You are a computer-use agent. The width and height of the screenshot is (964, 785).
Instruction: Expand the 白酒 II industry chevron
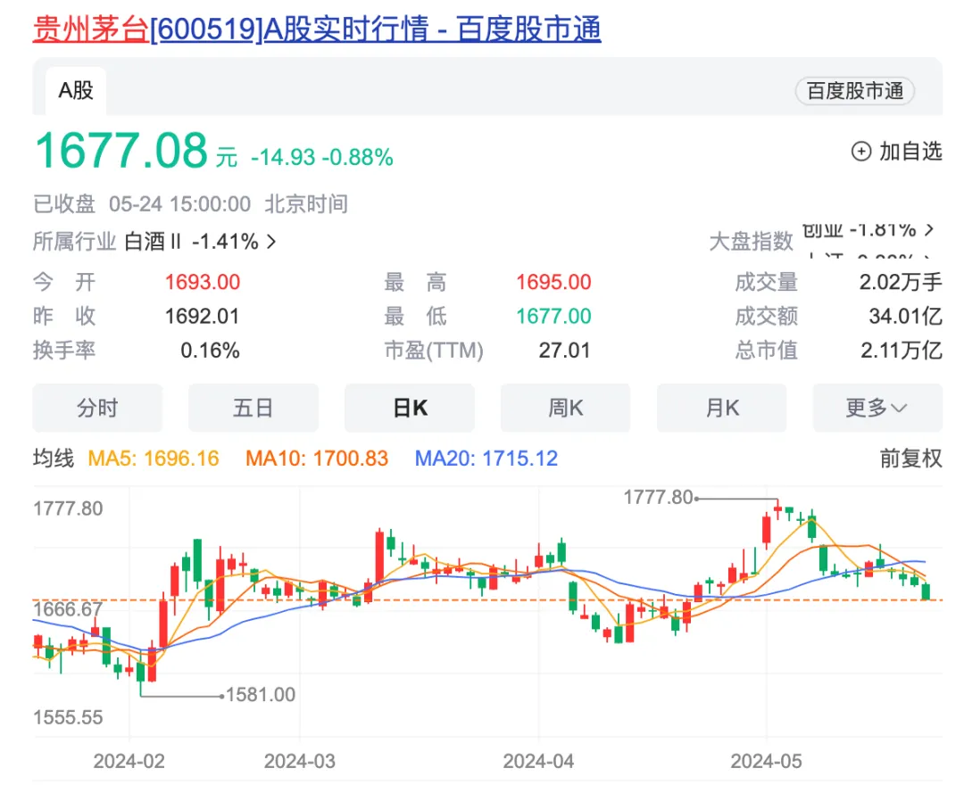[271, 242]
